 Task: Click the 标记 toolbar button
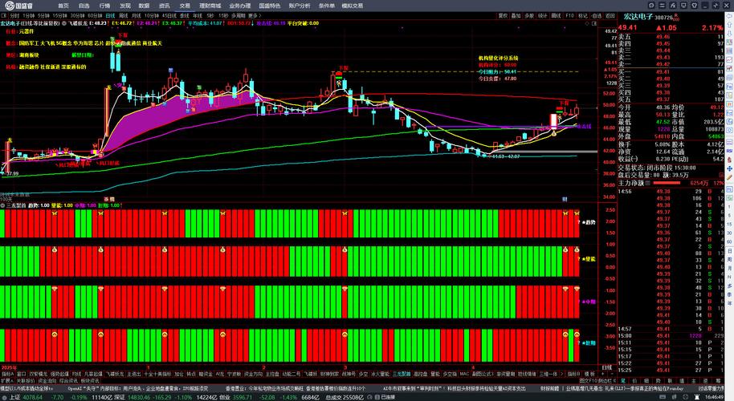(583, 15)
